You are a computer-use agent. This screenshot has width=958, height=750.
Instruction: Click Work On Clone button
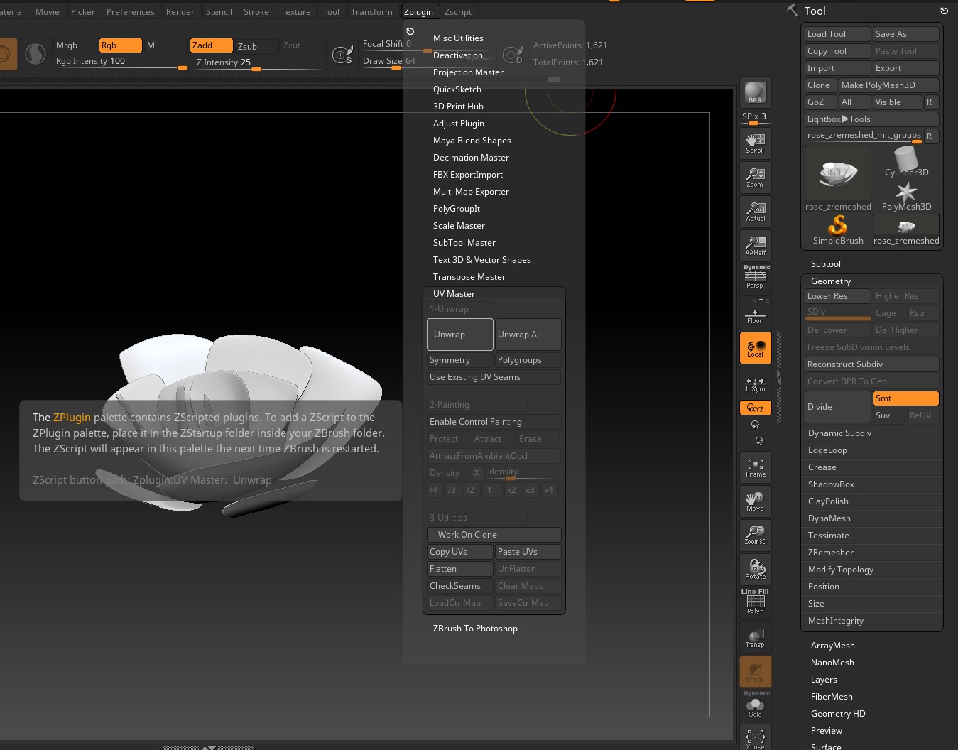point(494,535)
